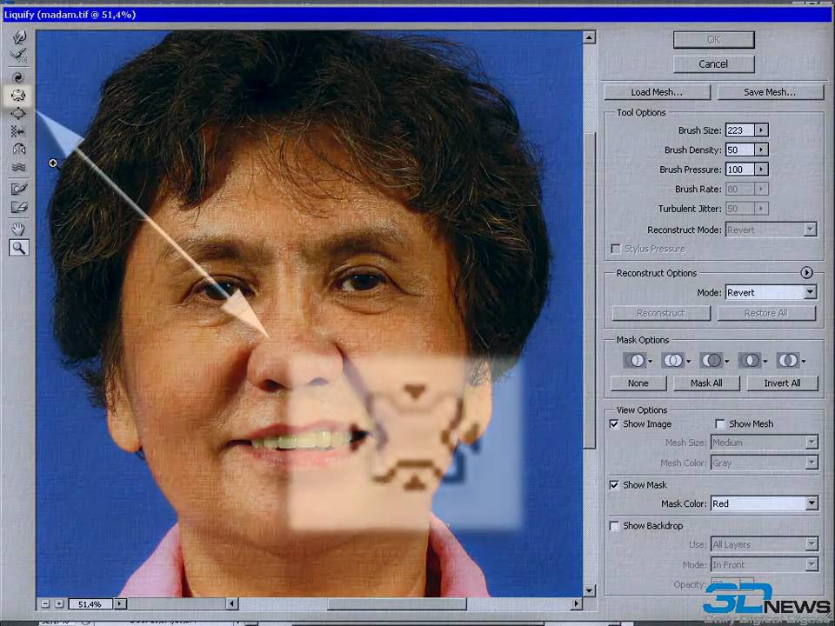Open the Mesh Size Medium dropdown
835x626 pixels.
(812, 443)
